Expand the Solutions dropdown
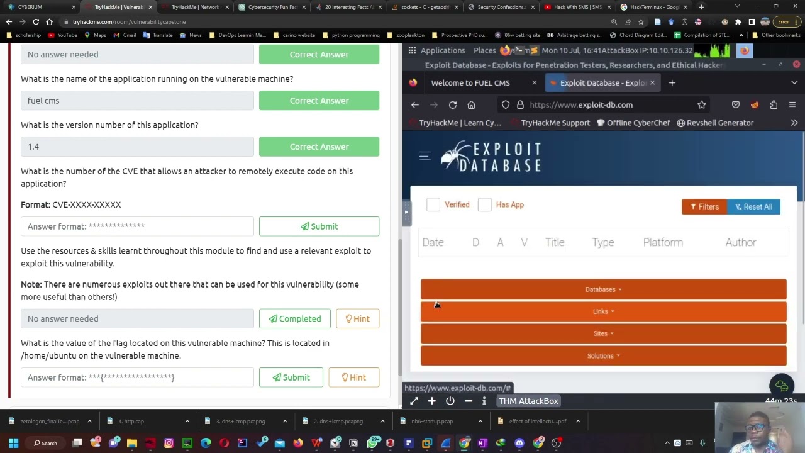805x453 pixels. click(x=604, y=355)
